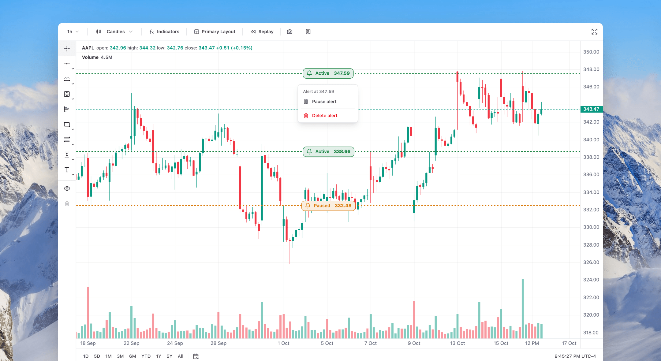This screenshot has width=661, height=361.
Task: Open Primary Layout options
Action: pos(215,32)
